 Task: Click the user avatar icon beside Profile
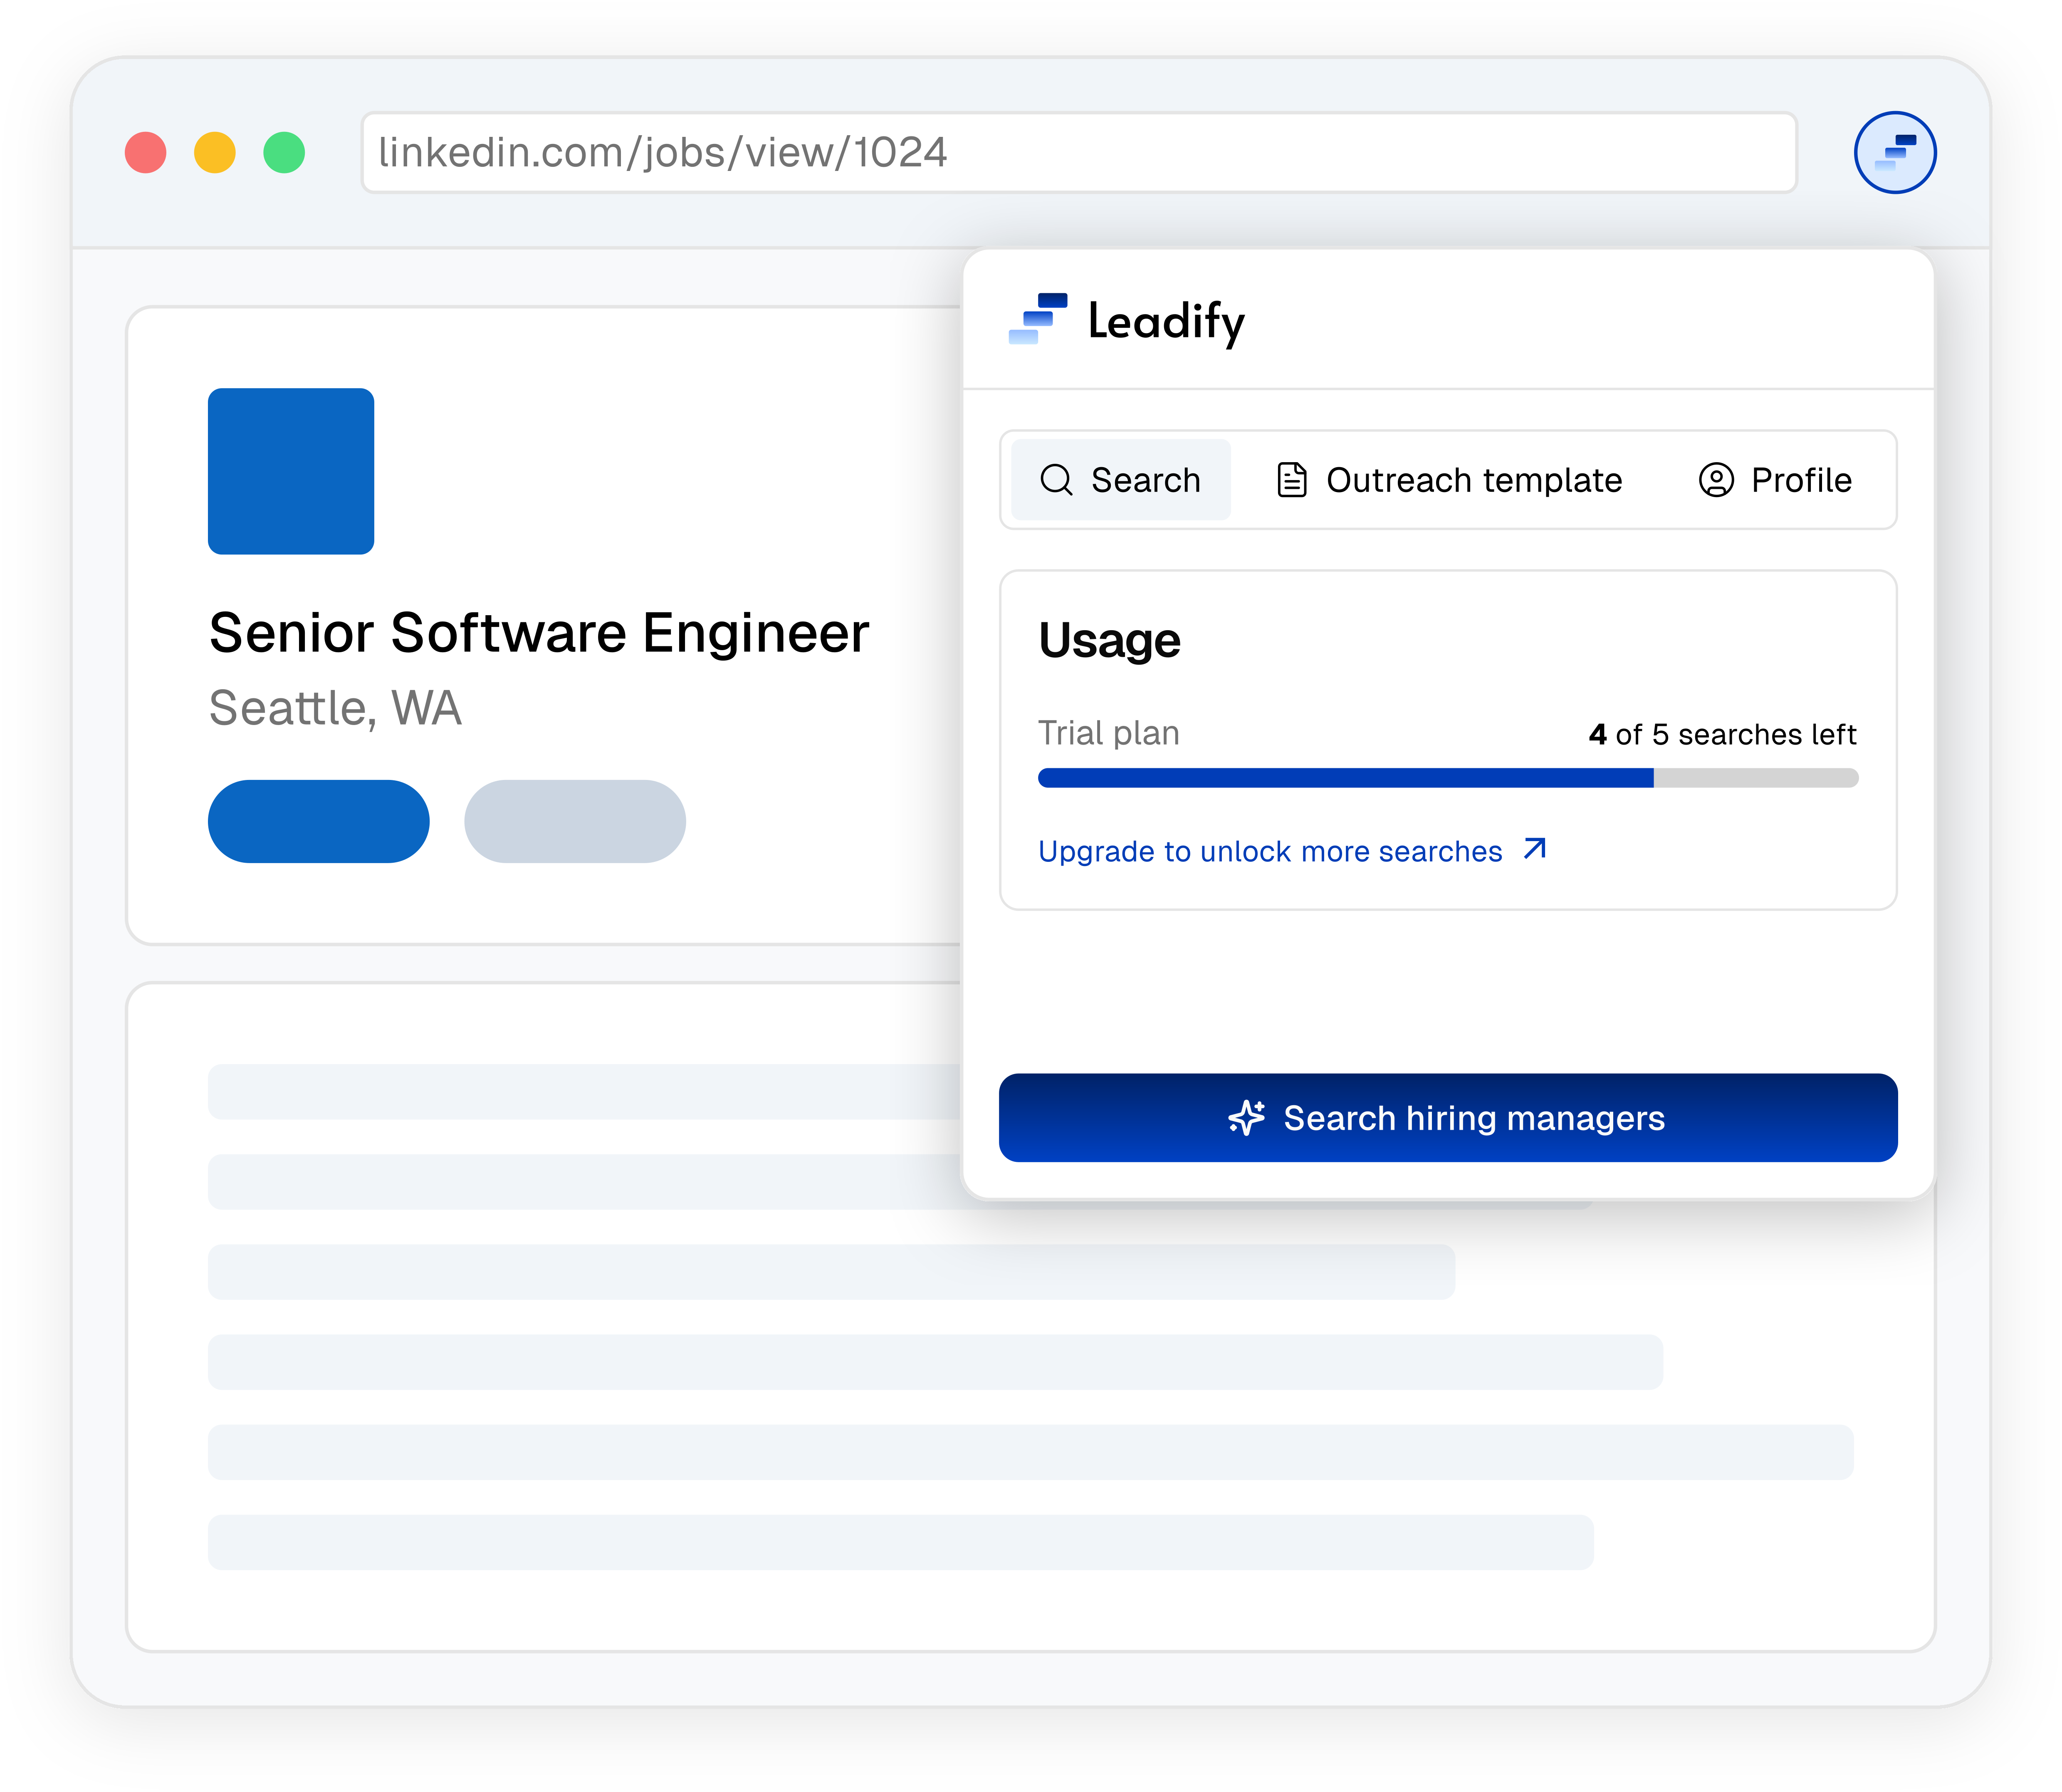coord(1716,480)
